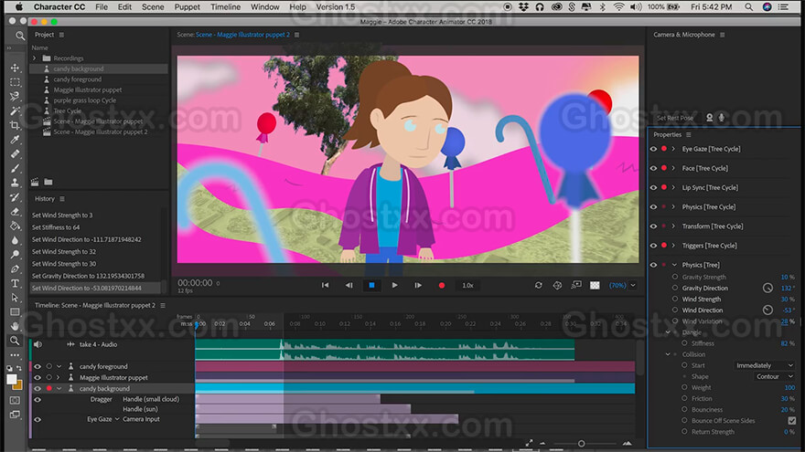This screenshot has width=805, height=452.
Task: Open the Project panel menu
Action: click(61, 35)
